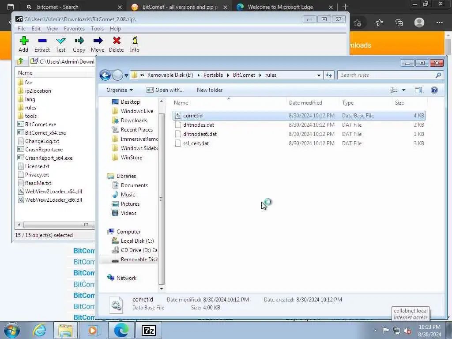Select the ip2location folder in 7-Zip
This screenshot has height=339, width=452.
38,91
